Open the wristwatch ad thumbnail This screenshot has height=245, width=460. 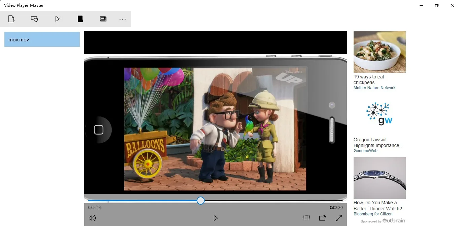click(x=380, y=178)
